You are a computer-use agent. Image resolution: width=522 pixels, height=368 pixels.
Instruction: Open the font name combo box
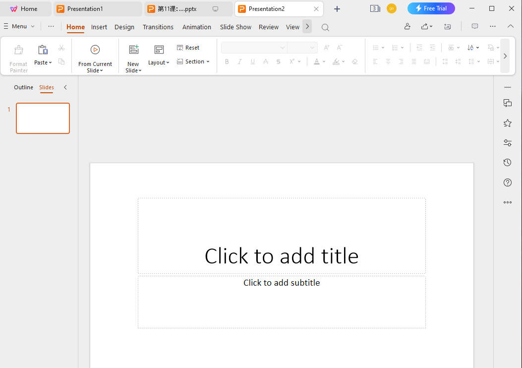tap(254, 48)
